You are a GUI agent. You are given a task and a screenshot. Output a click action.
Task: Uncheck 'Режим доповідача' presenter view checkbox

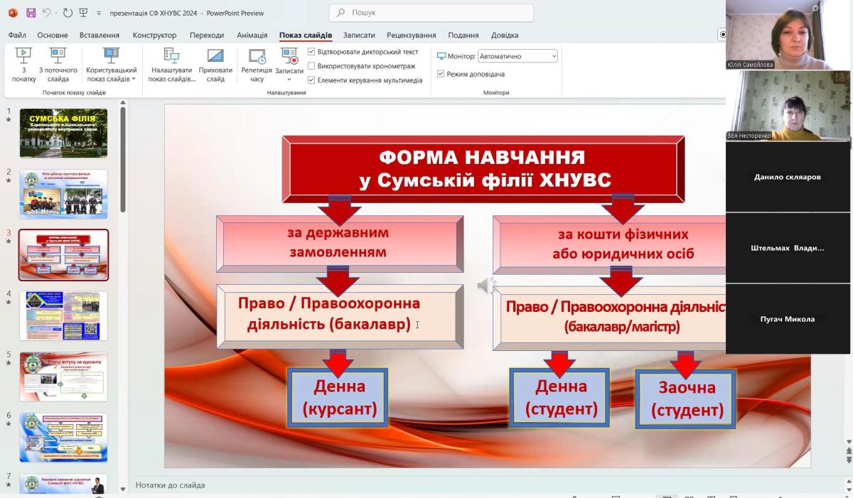pos(441,74)
